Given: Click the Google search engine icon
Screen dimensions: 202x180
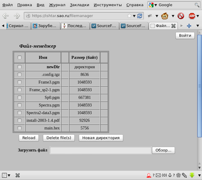Looking at the screenshot, I should pos(151,5).
